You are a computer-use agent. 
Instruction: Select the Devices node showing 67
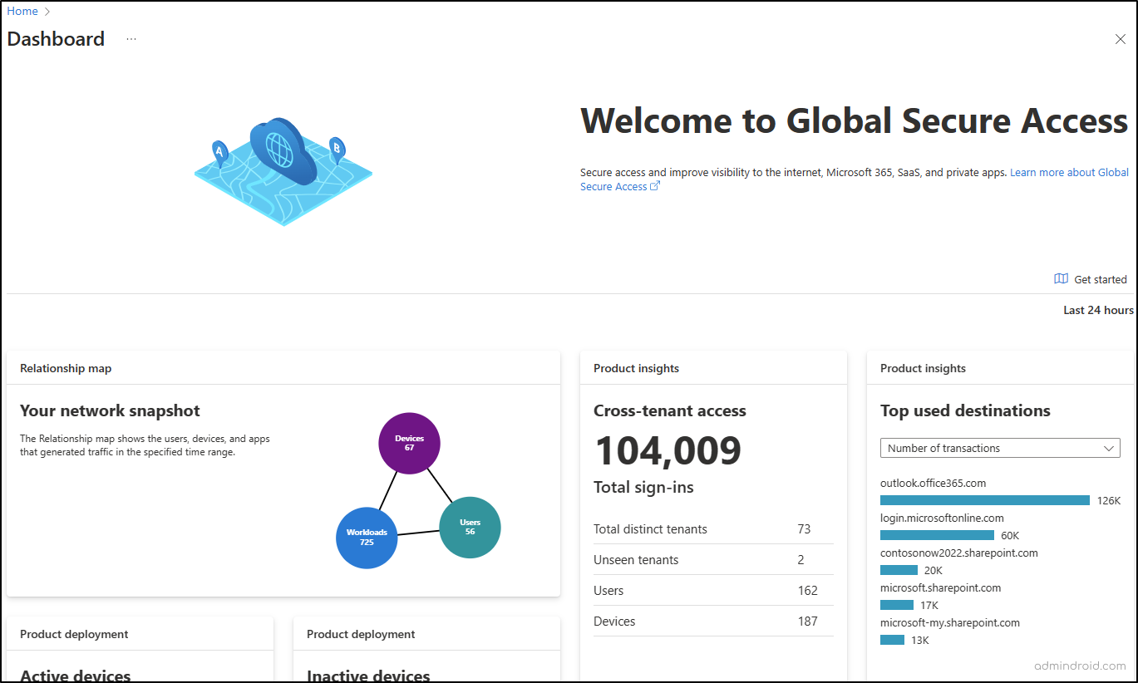point(409,444)
